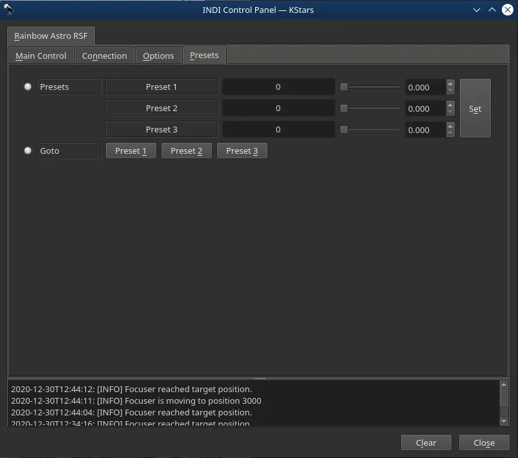The height and width of the screenshot is (458, 518).
Task: Click the Preset 1 current value display
Action: point(278,87)
